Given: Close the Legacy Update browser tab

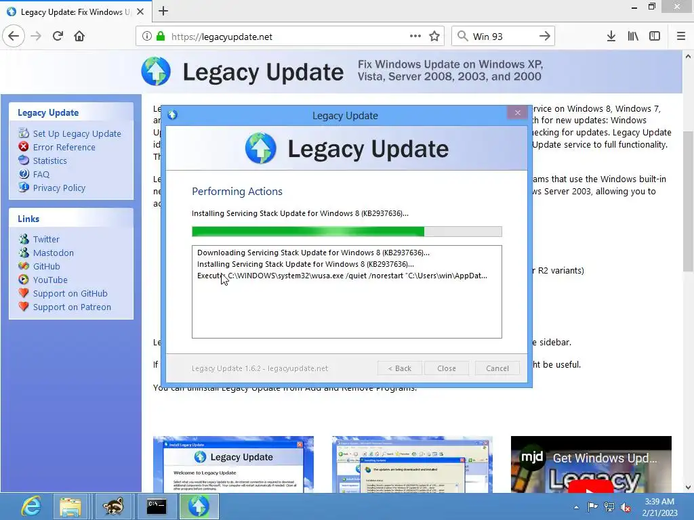Looking at the screenshot, I should point(140,12).
